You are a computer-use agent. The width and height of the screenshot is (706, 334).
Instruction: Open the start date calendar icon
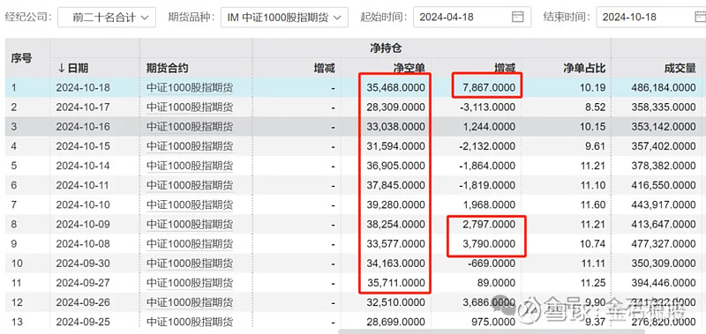[x=518, y=17]
